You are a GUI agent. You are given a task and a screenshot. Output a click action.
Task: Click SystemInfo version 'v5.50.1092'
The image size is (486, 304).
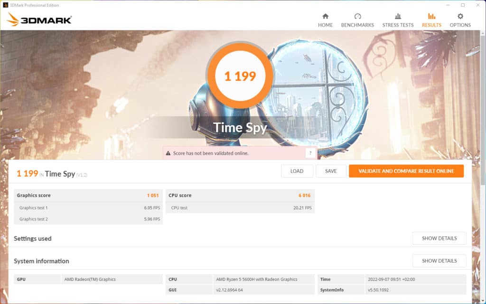(x=378, y=290)
